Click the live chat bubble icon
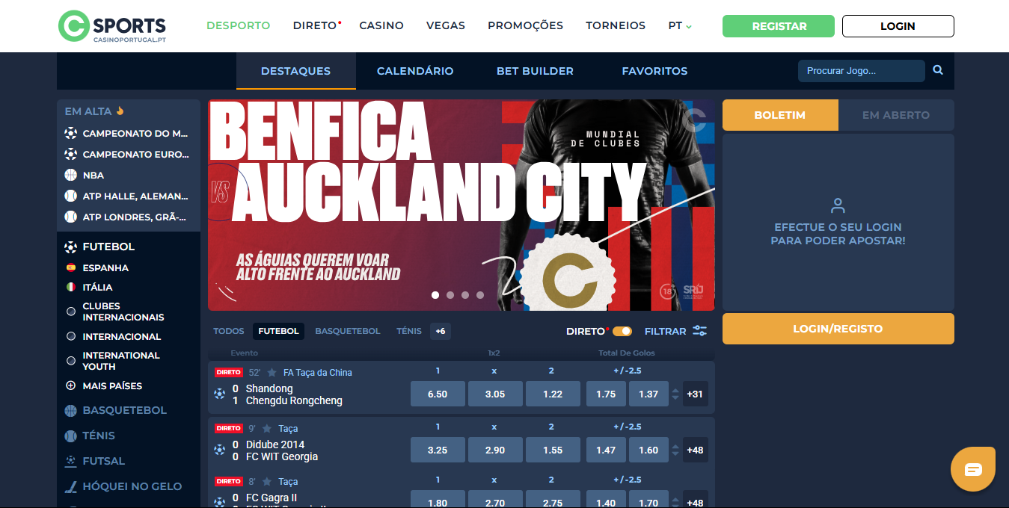 pyautogui.click(x=973, y=469)
